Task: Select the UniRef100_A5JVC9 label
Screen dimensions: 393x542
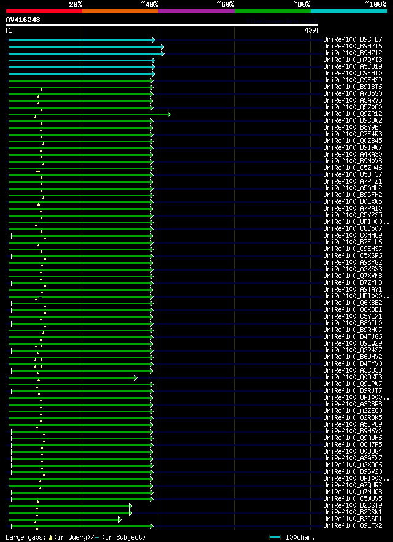Action: pos(352,424)
